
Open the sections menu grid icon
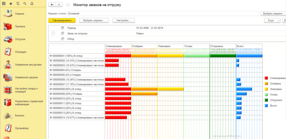4,4
